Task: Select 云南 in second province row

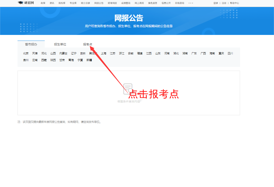Action: coord(35,60)
